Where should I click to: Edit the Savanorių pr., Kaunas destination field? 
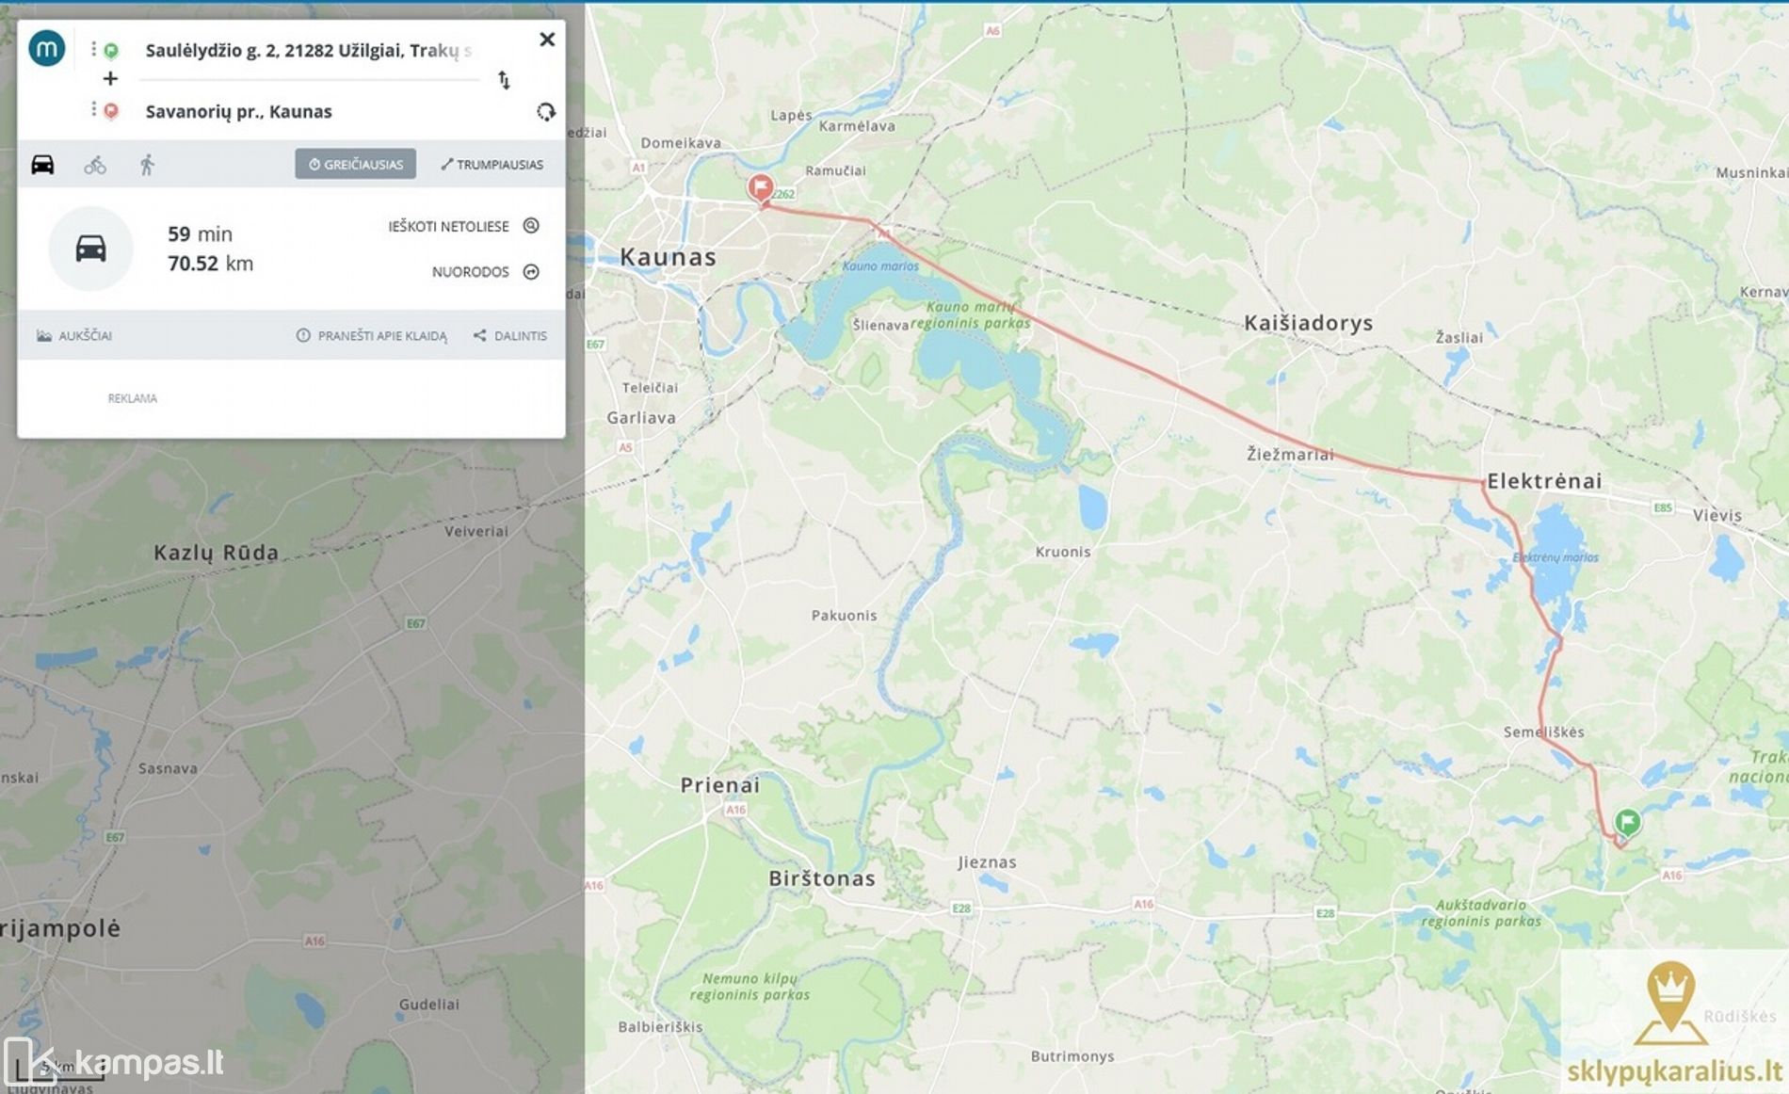coord(311,112)
